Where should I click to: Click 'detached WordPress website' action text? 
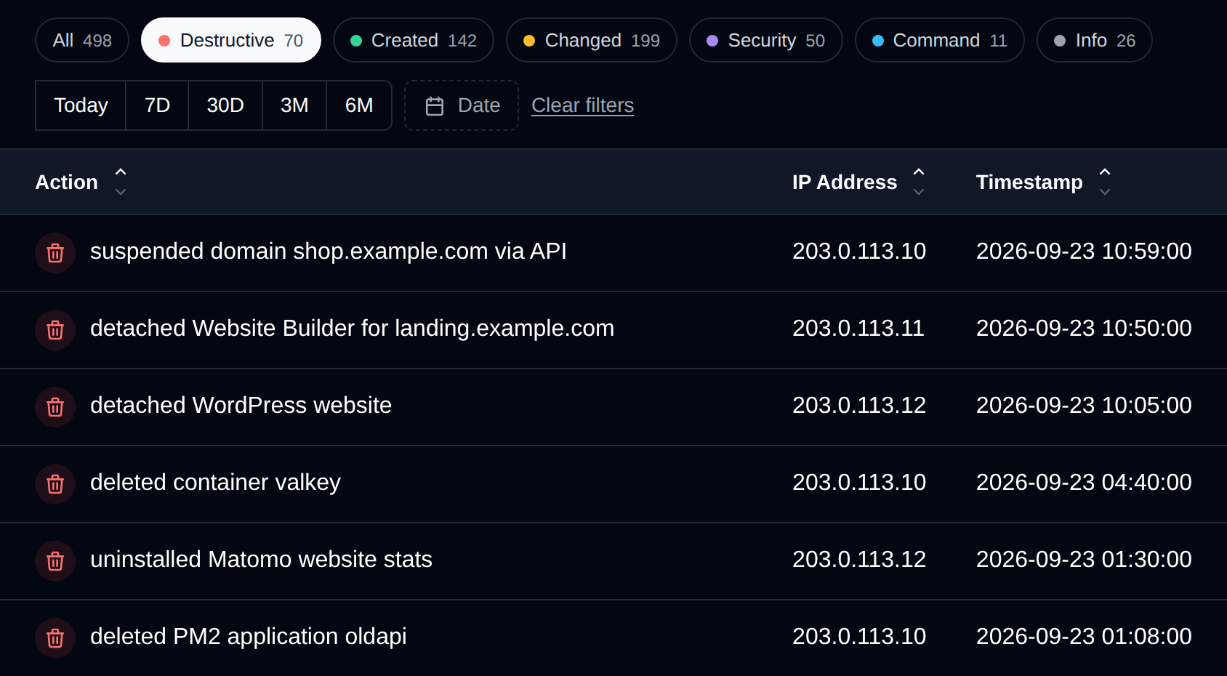point(241,406)
